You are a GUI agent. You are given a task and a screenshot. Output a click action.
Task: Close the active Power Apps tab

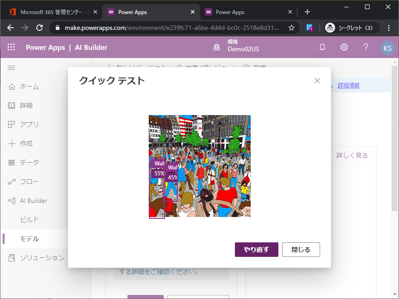click(x=193, y=12)
